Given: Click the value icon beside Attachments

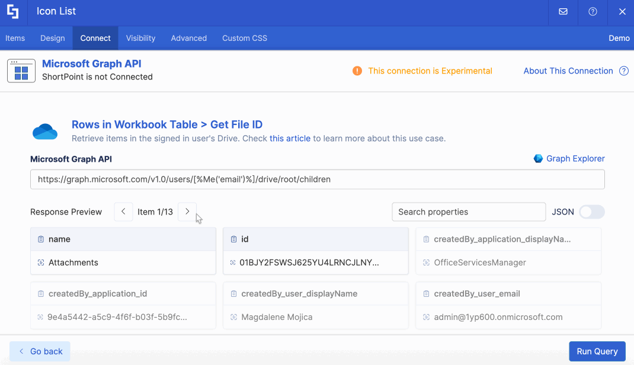Looking at the screenshot, I should pyautogui.click(x=41, y=262).
